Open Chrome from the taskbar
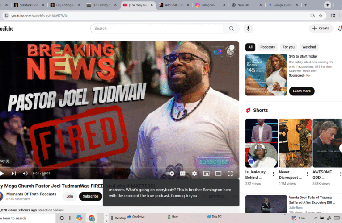The width and height of the screenshot is (342, 223). coord(92,218)
